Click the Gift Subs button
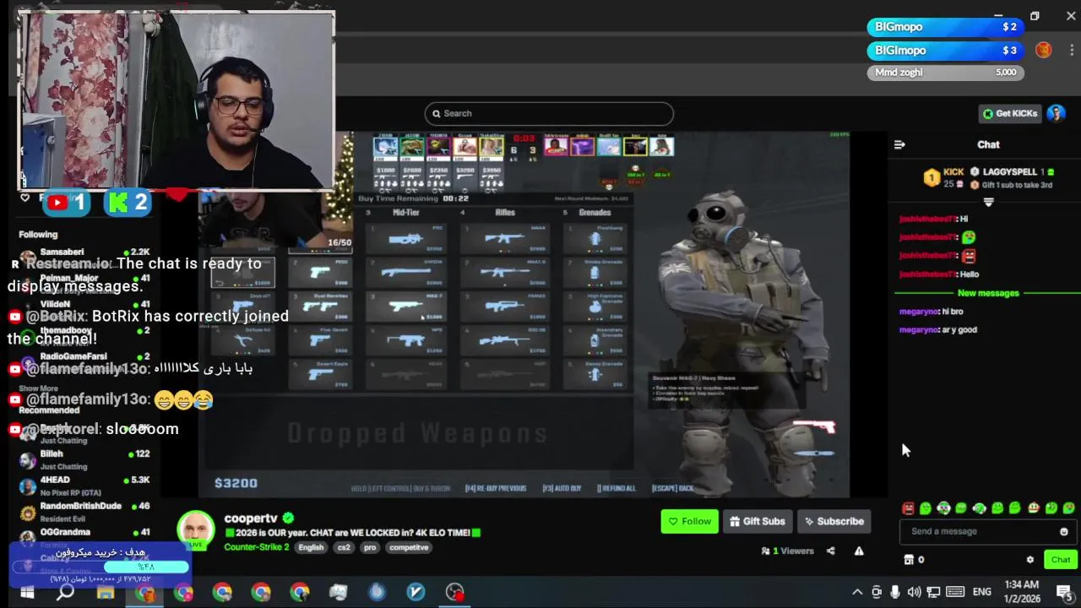 click(x=758, y=521)
